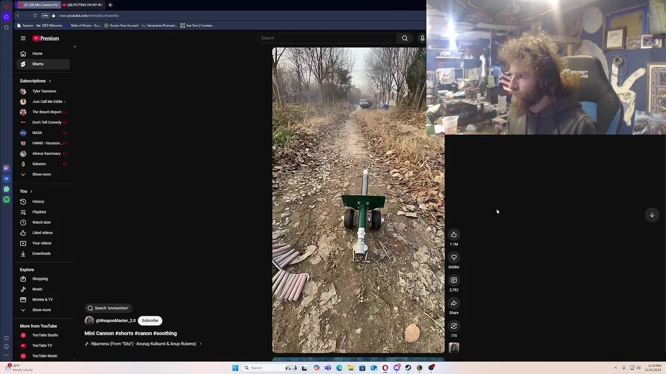Start voice search with microphone icon
The width and height of the screenshot is (666, 374).
[422, 38]
